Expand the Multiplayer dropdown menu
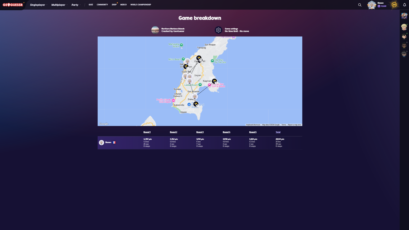This screenshot has height=230, width=409. click(59, 5)
